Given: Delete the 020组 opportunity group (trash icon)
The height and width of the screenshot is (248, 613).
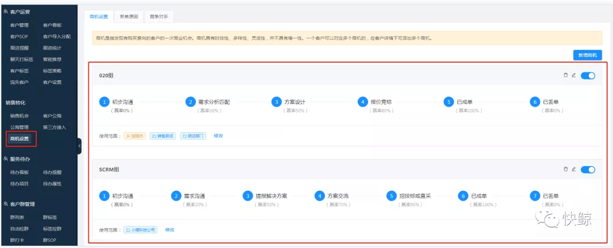Looking at the screenshot, I should pos(565,75).
